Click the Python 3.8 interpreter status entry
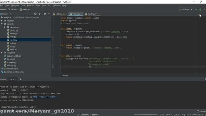This screenshot has height=116, width=206. point(198,115)
